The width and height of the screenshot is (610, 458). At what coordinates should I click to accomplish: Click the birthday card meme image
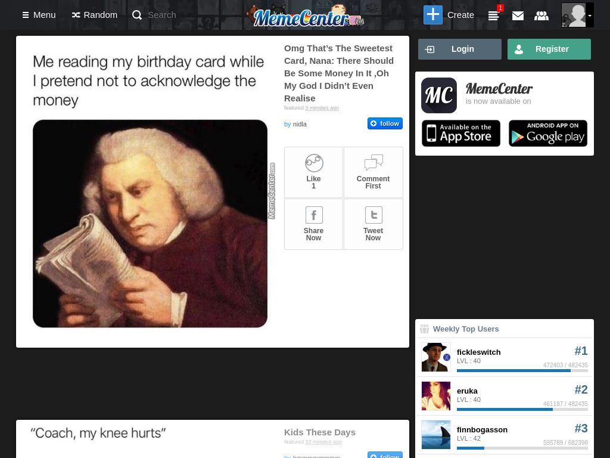pyautogui.click(x=150, y=224)
